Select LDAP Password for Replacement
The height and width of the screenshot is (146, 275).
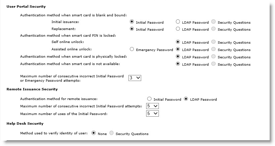[x=178, y=29]
